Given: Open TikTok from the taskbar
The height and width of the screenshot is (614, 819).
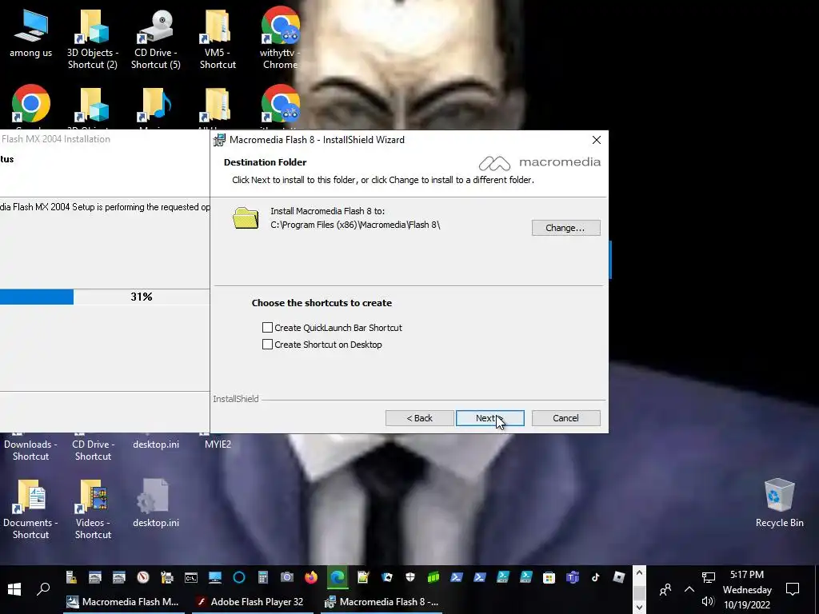Looking at the screenshot, I should pos(595,577).
